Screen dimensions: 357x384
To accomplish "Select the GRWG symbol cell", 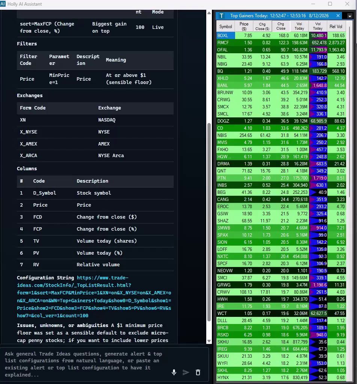I will (x=225, y=285).
